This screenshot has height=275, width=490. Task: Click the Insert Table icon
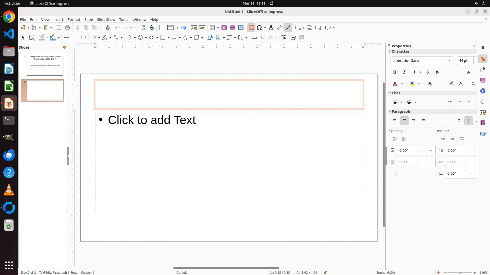213,28
